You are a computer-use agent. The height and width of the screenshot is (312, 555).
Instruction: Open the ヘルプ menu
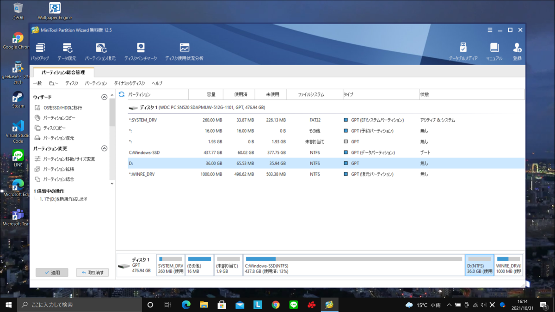pyautogui.click(x=157, y=83)
